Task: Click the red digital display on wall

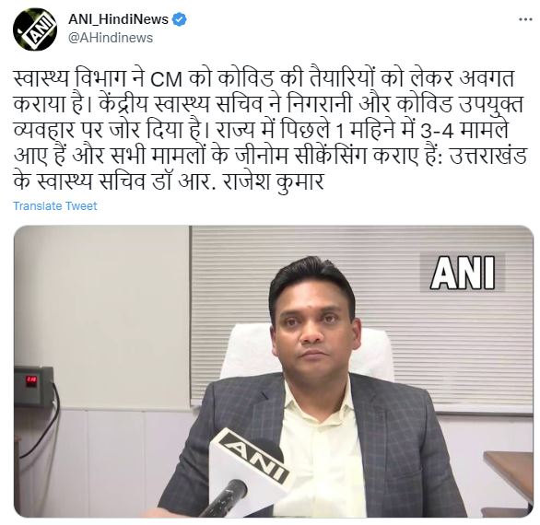Action: tap(31, 380)
